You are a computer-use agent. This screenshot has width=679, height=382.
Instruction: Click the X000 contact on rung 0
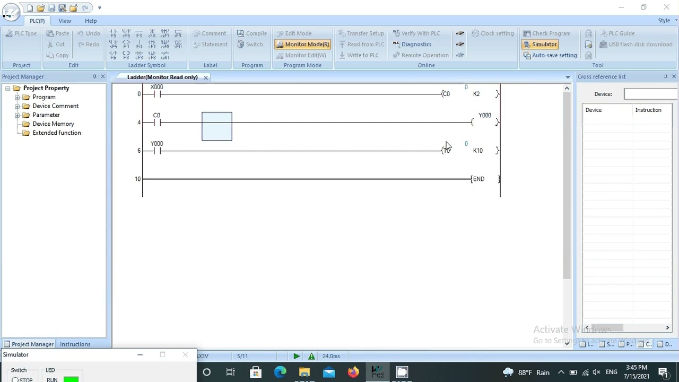[156, 94]
